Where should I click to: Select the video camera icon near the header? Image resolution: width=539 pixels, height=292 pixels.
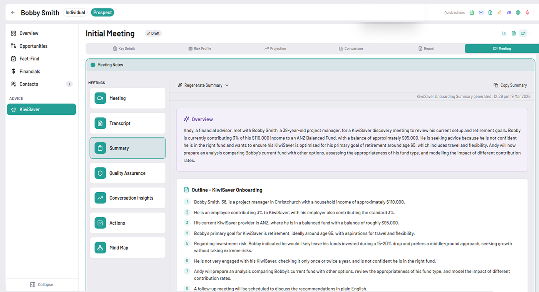[x=523, y=33]
